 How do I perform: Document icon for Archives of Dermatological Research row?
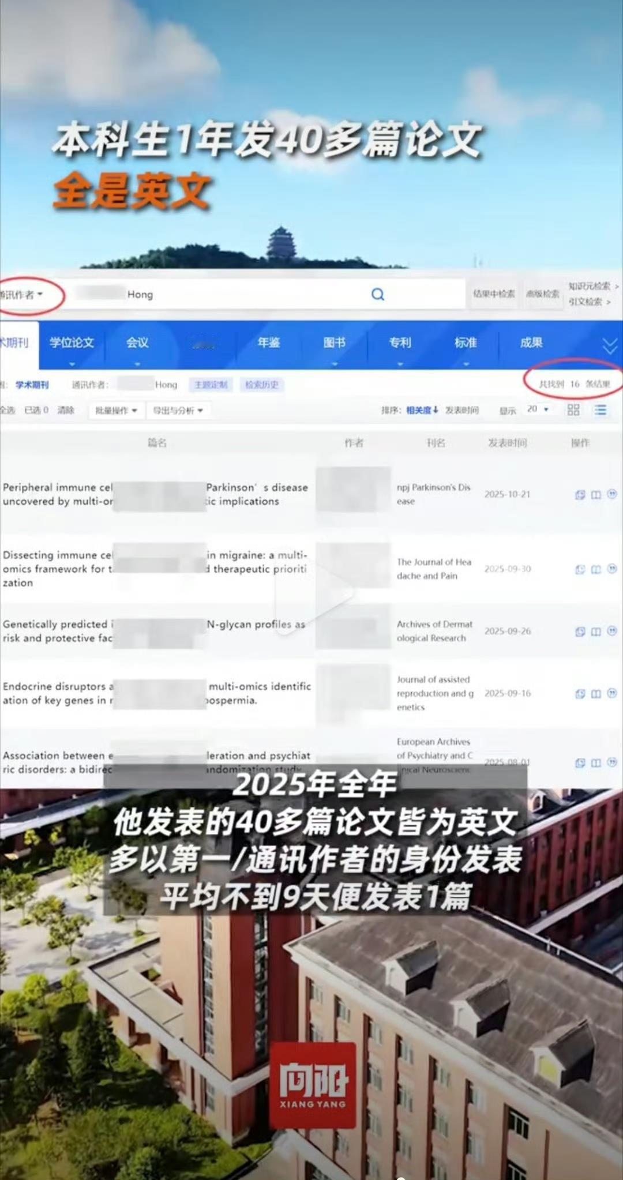click(580, 632)
